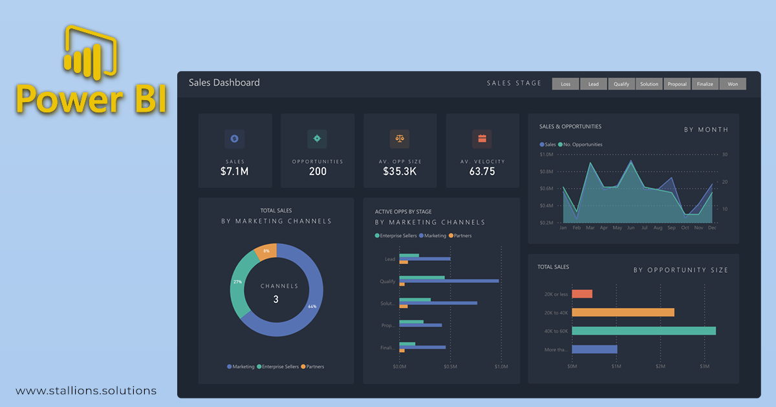Viewport: 776px width, 407px height.
Task: Click the '20K or less' axis label
Action: pyautogui.click(x=556, y=295)
